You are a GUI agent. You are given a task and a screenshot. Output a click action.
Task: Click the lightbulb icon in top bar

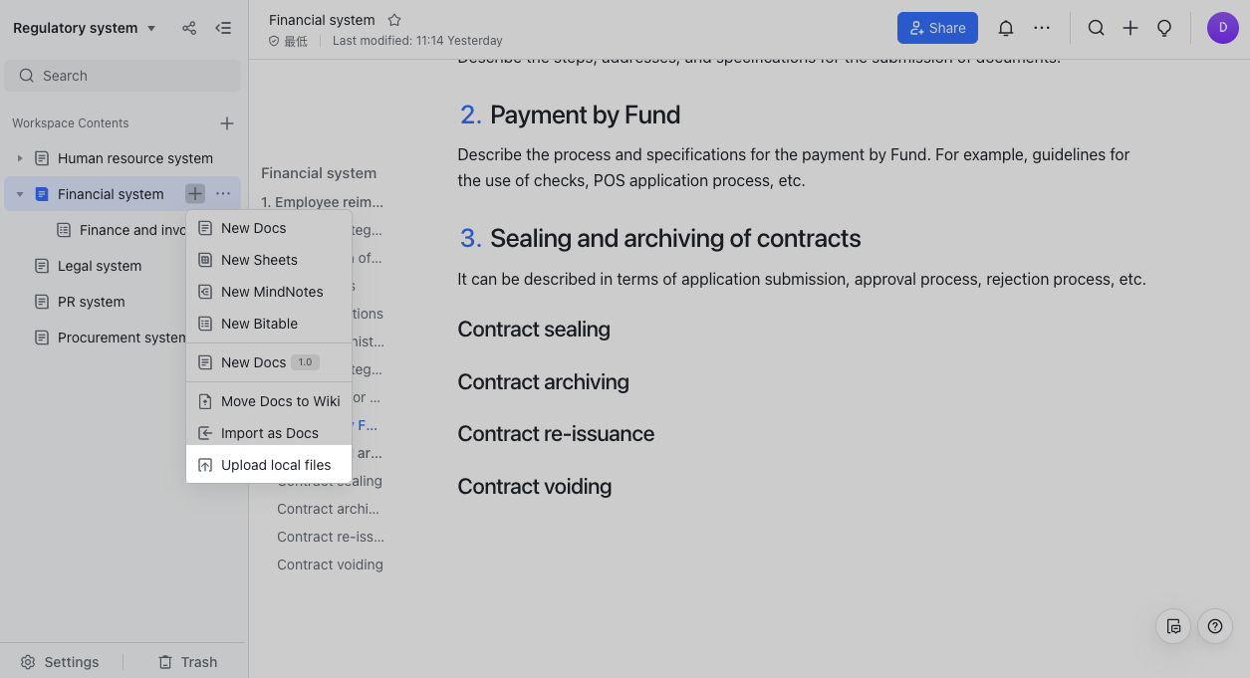coord(1164,28)
